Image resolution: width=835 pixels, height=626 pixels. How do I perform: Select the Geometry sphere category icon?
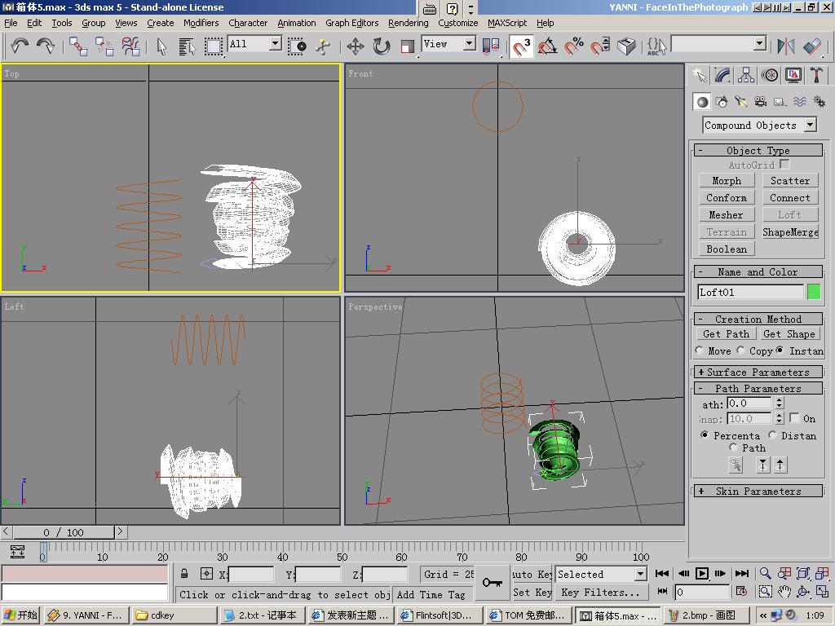pyautogui.click(x=702, y=102)
